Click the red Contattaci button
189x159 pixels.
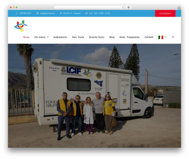click(x=165, y=14)
